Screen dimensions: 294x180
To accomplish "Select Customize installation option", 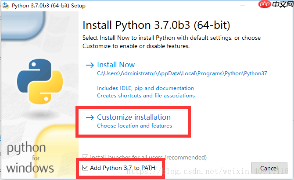I will pos(134,117).
